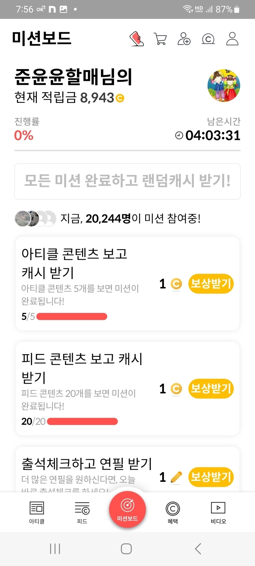Claim reward for the article content mission
This screenshot has height=566, width=255.
pos(211,284)
